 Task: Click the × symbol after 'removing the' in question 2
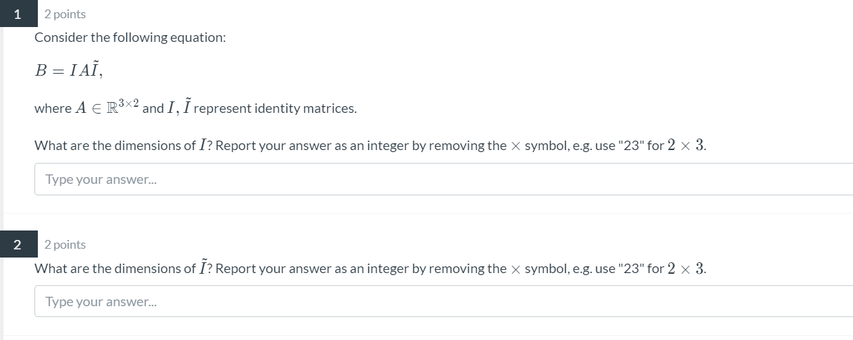click(516, 269)
